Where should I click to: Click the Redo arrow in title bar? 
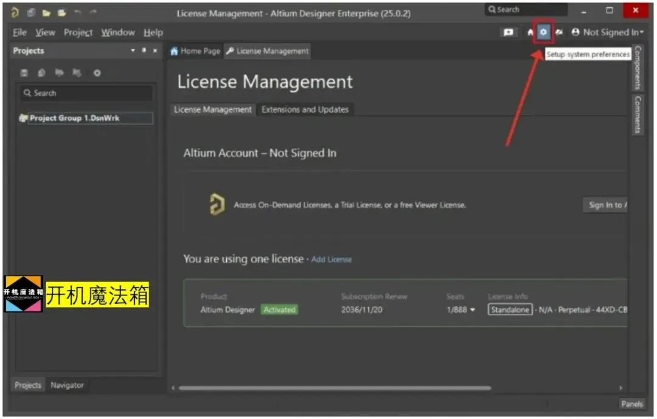point(93,13)
